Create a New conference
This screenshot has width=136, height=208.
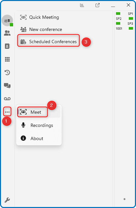[x=41, y=29]
